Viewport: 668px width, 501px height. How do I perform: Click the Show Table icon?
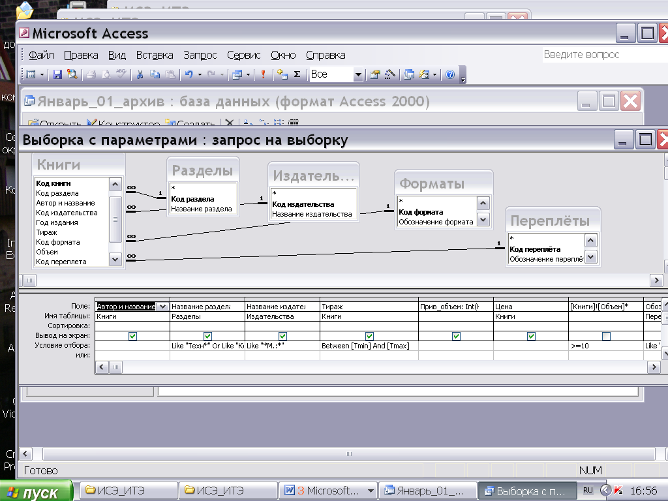click(x=282, y=74)
